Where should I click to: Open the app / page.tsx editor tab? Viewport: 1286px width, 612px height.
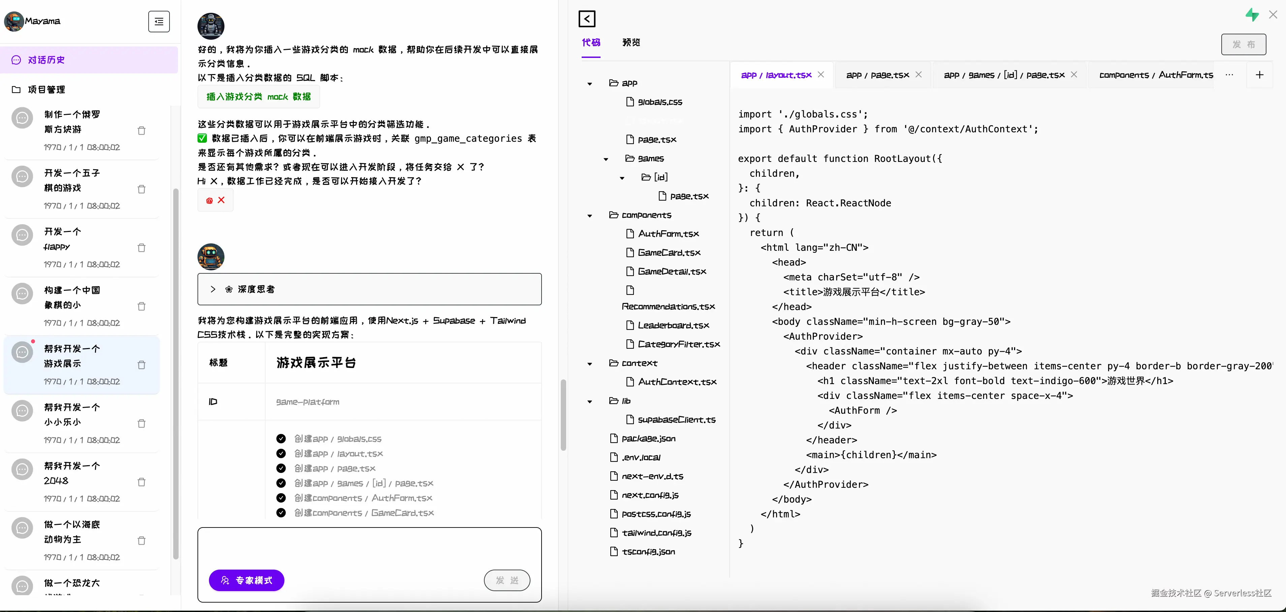[877, 75]
